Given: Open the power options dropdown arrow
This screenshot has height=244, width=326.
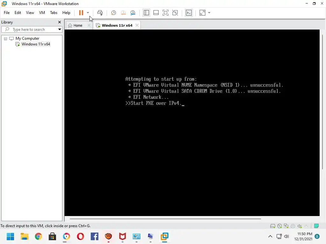Looking at the screenshot, I should pyautogui.click(x=88, y=13).
